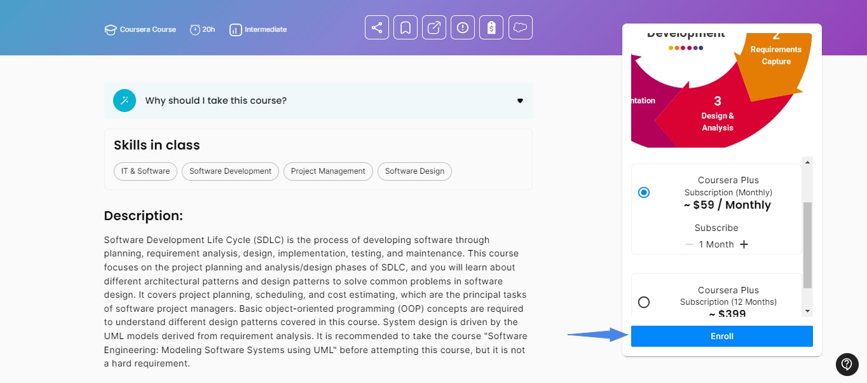Click the clock icon beside 20h

(195, 29)
